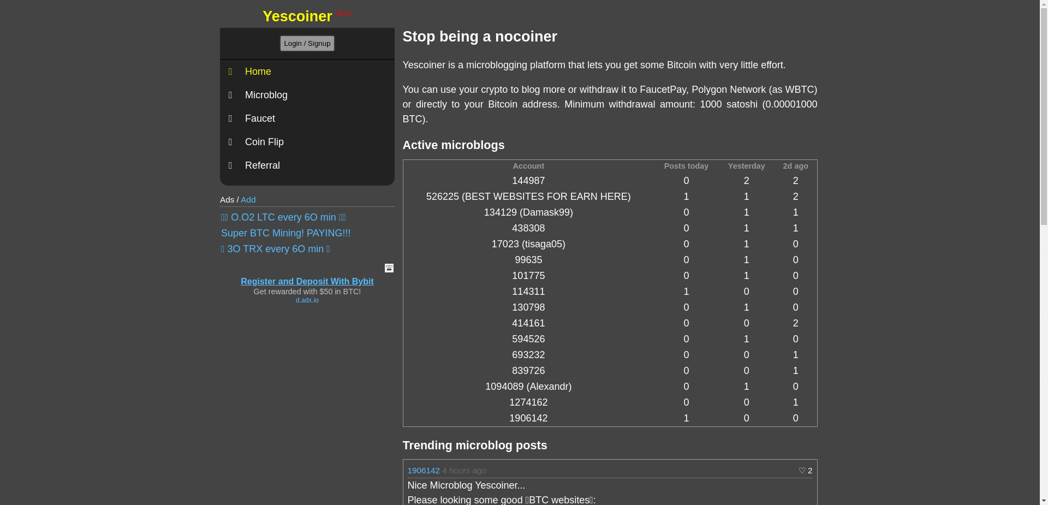Open the 30 TRX every 60 min ad

coord(275,249)
